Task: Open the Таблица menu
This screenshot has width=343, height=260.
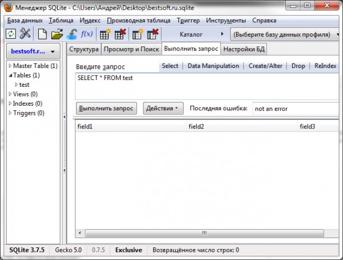Action: pyautogui.click(x=61, y=21)
